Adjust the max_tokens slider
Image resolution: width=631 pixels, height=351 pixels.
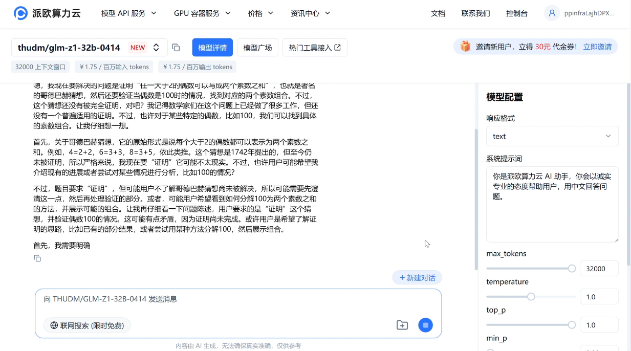coord(531,269)
